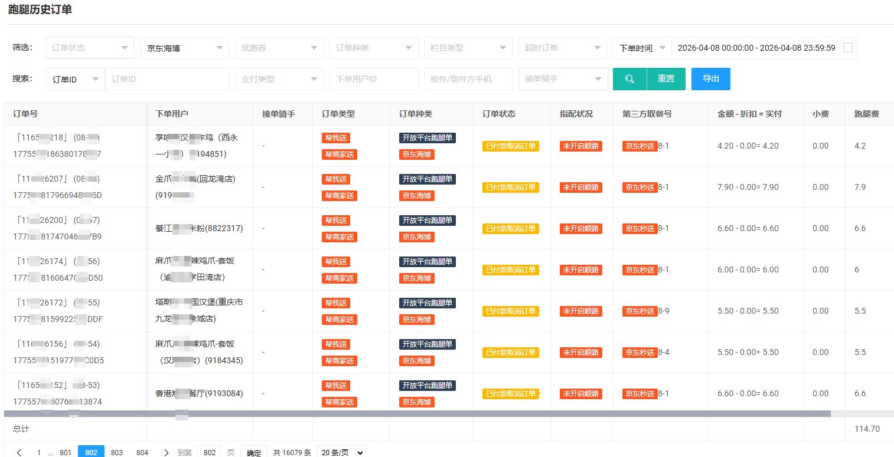Switch to page 803

pyautogui.click(x=117, y=452)
